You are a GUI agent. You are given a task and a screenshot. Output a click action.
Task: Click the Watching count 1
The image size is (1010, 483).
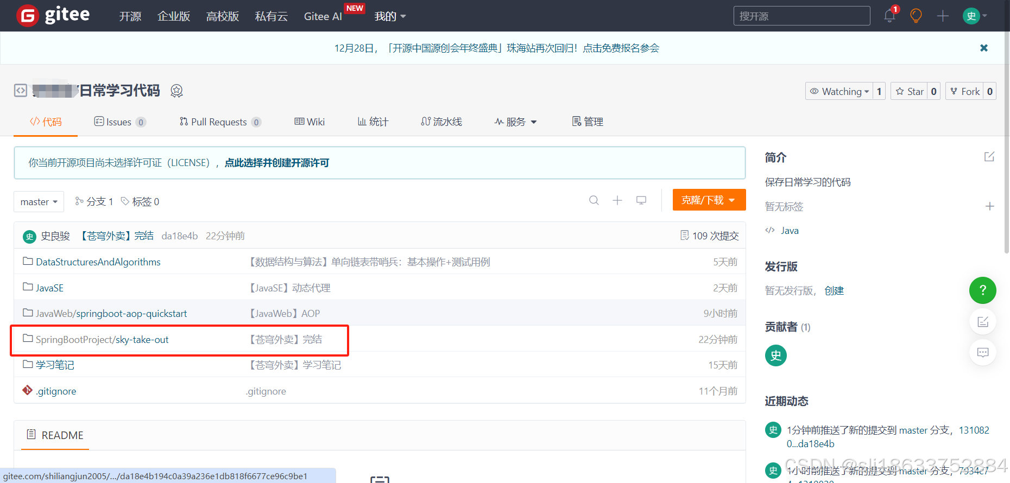click(x=879, y=91)
